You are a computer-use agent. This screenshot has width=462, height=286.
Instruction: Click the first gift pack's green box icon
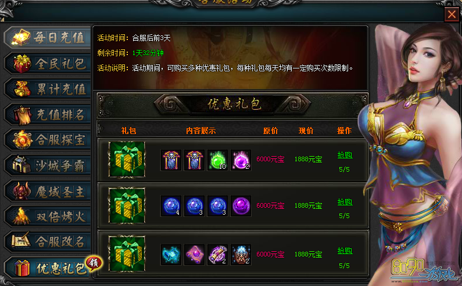point(127,160)
